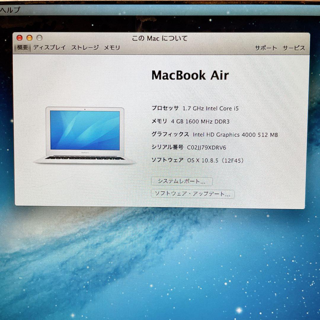Click the メモリ label in the specs list
320x320 pixels.
pos(159,121)
